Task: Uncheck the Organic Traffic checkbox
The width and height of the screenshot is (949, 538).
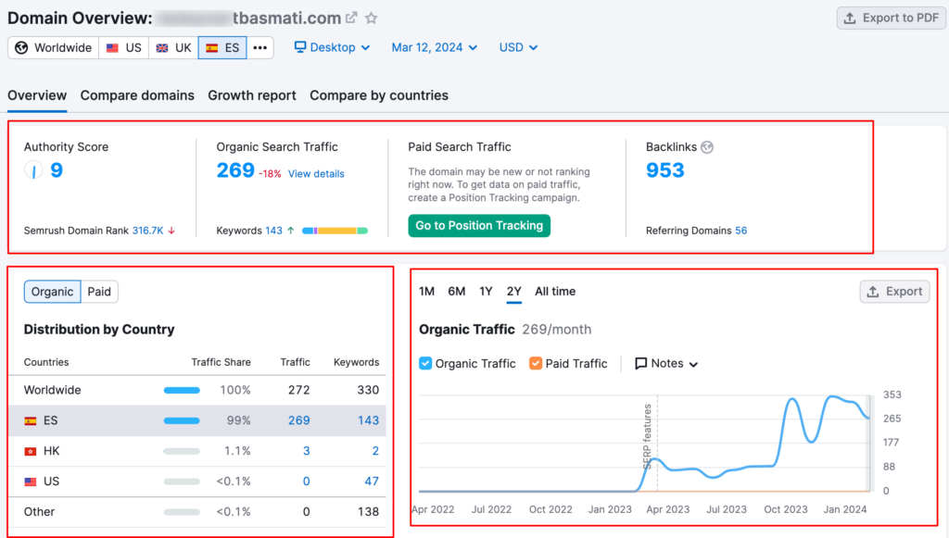Action: pos(425,363)
